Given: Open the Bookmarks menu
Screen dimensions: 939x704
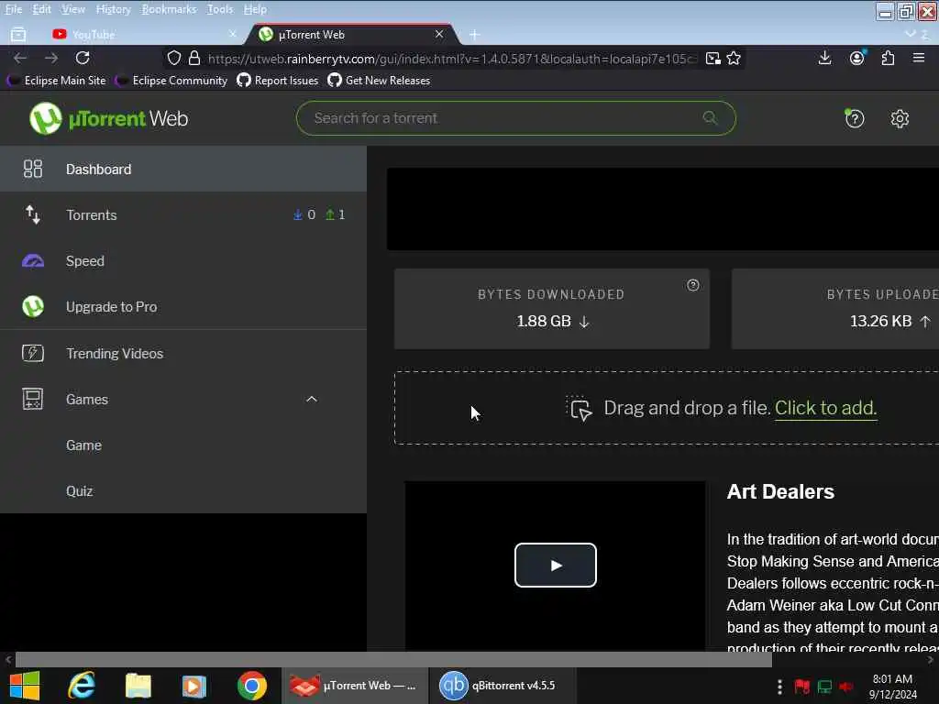Looking at the screenshot, I should pyautogui.click(x=169, y=9).
